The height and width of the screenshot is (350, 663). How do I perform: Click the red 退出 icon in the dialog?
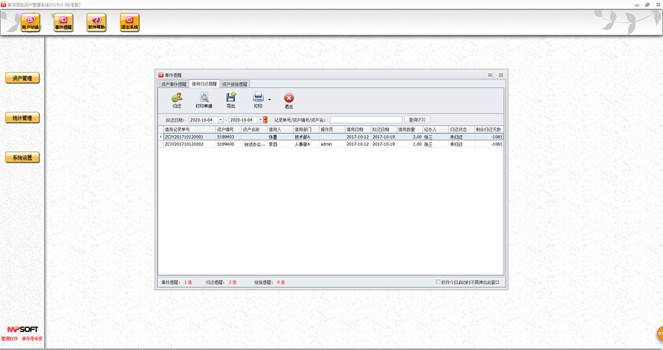pyautogui.click(x=288, y=100)
